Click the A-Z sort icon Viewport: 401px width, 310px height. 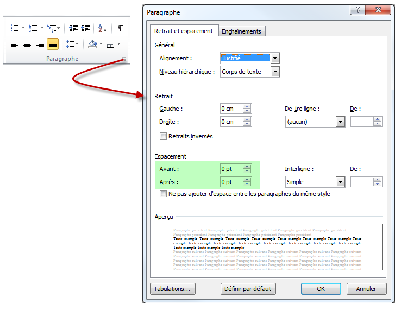(x=102, y=28)
